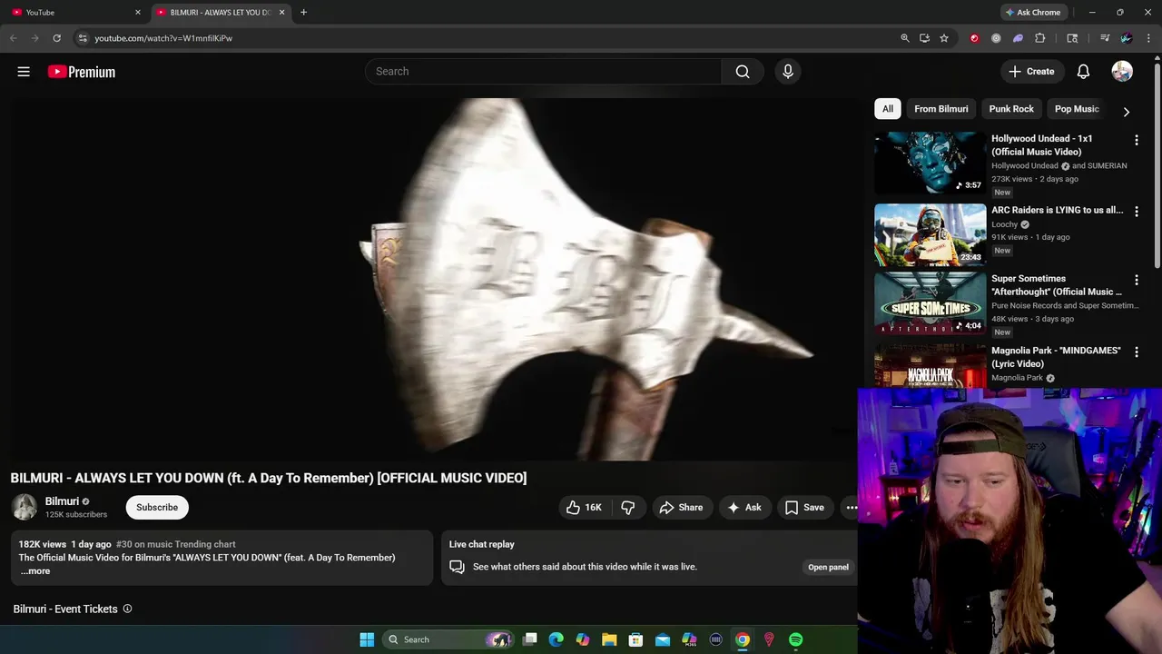Screen dimensions: 1162x654
Task: Open Chrome three-dot menu
Action: pos(1149,38)
